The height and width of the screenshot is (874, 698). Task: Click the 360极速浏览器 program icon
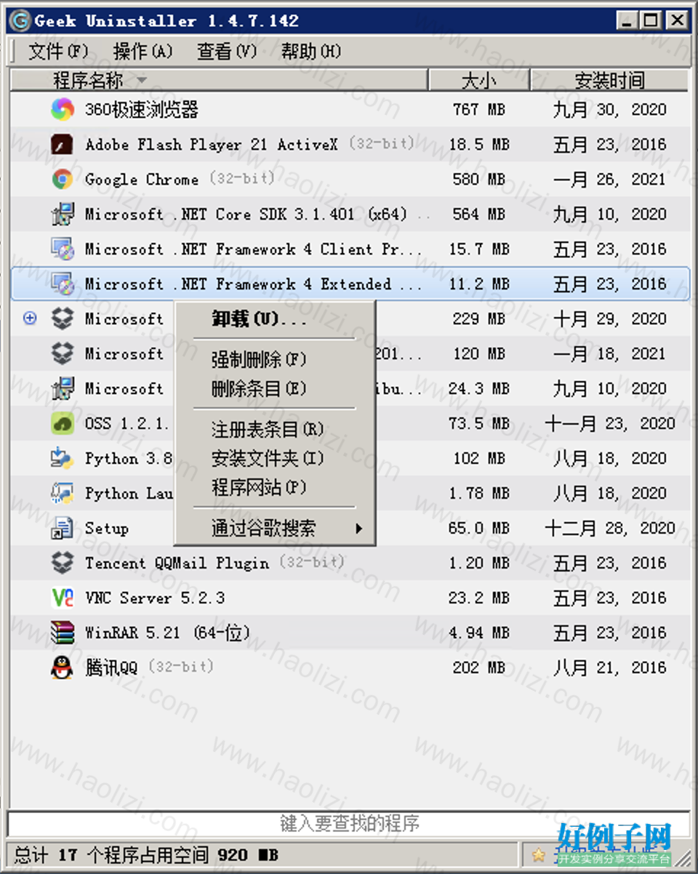pyautogui.click(x=63, y=110)
